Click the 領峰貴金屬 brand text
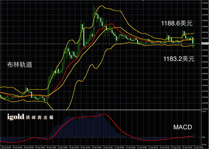The width and height of the screenshot is (209, 149). 39,117
